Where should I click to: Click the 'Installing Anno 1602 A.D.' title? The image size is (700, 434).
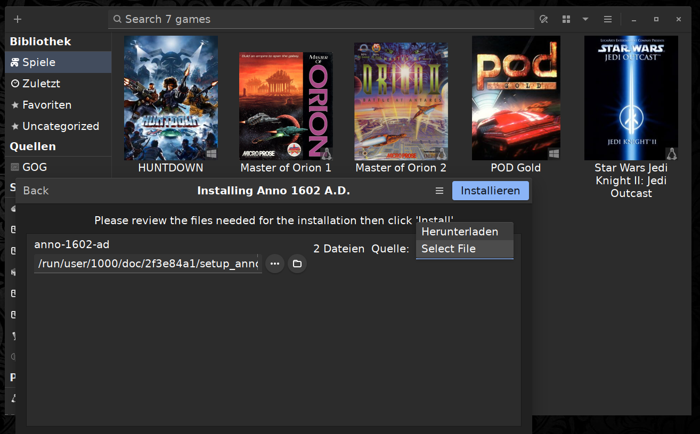[274, 191]
